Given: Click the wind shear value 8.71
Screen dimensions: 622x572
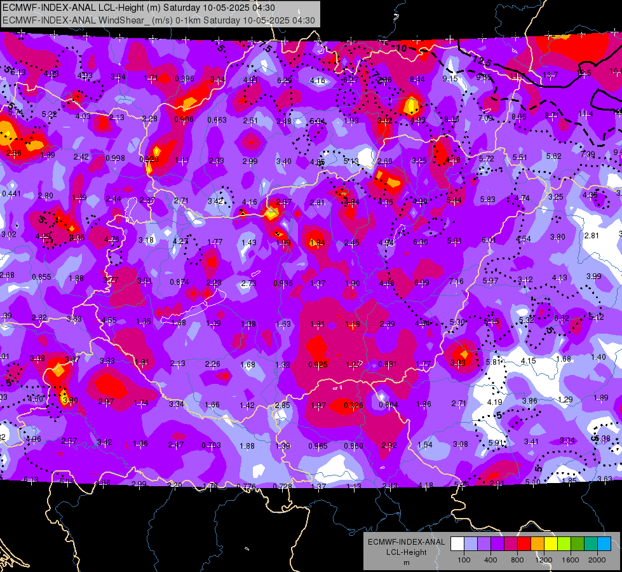Looking at the screenshot, I should click(551, 116).
